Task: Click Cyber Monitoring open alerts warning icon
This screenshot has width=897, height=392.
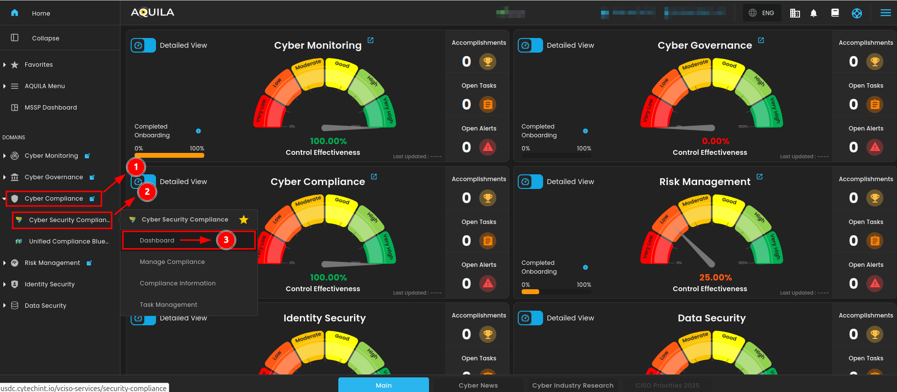Action: 487,147
